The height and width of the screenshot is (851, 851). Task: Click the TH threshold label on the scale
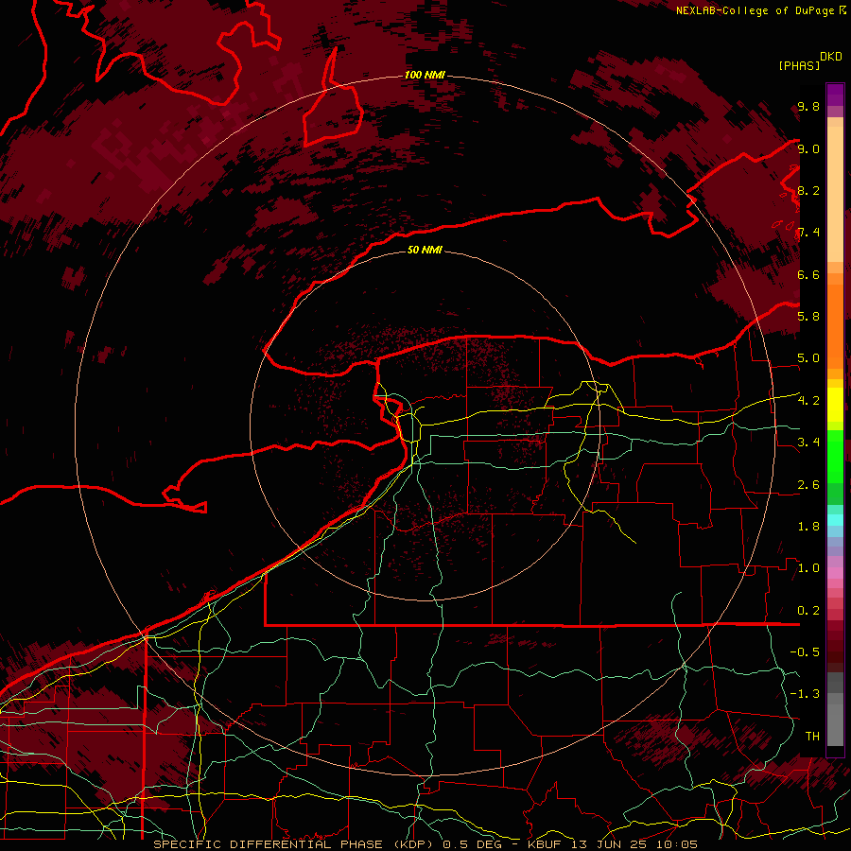[812, 737]
